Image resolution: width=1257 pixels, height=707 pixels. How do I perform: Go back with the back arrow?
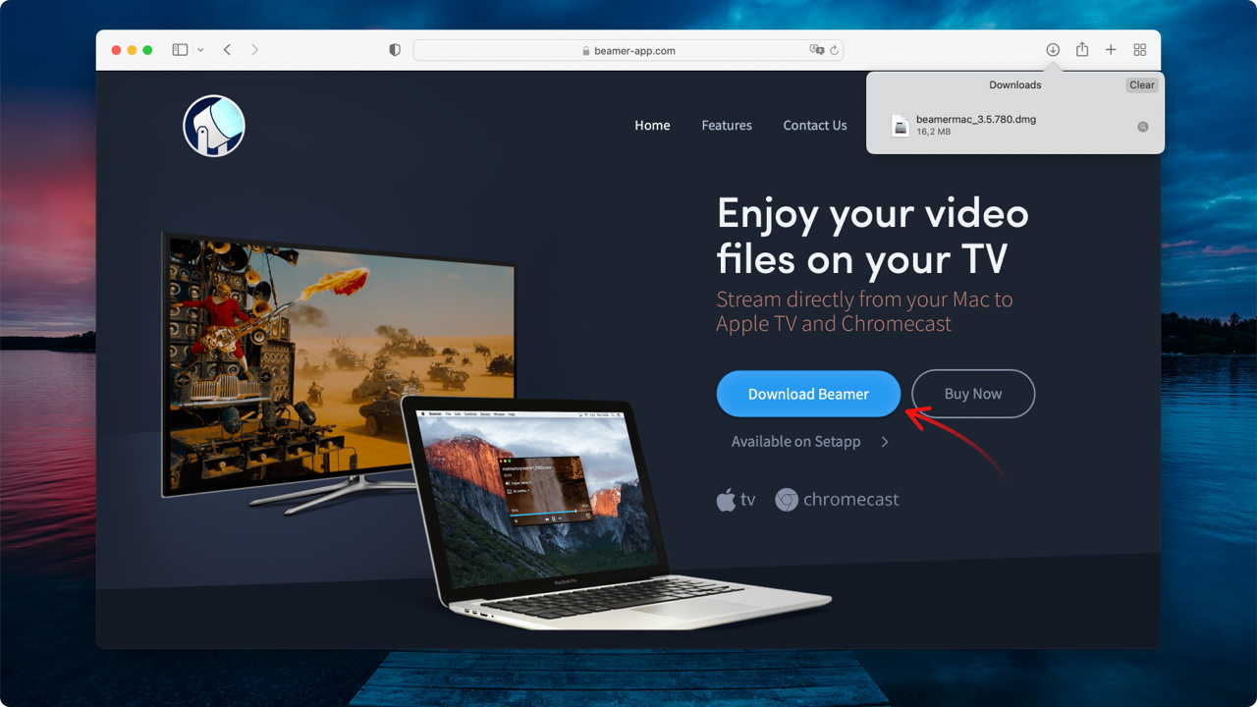(x=227, y=50)
